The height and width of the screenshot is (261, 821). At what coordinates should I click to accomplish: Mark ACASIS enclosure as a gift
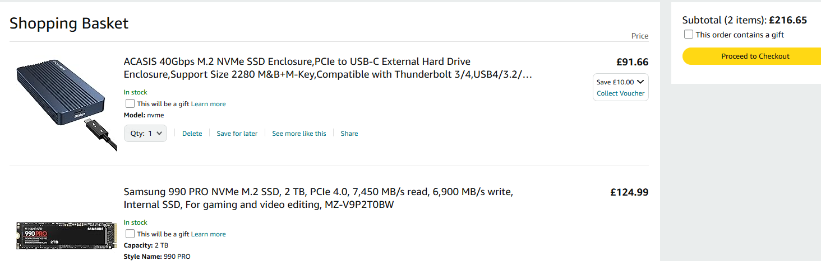[130, 104]
